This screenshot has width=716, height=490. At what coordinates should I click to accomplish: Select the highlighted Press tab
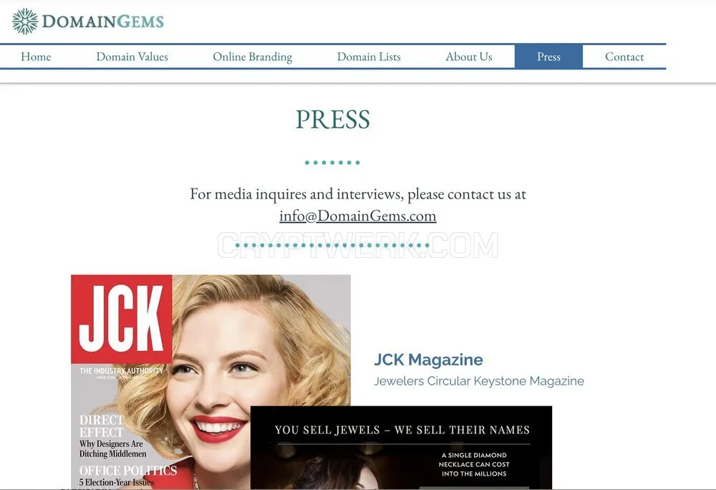click(548, 57)
